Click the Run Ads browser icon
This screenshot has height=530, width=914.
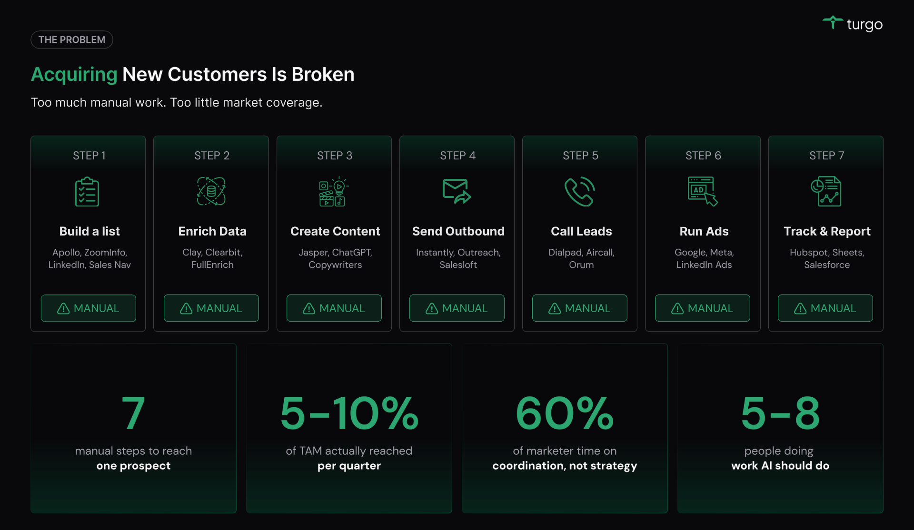point(703,191)
